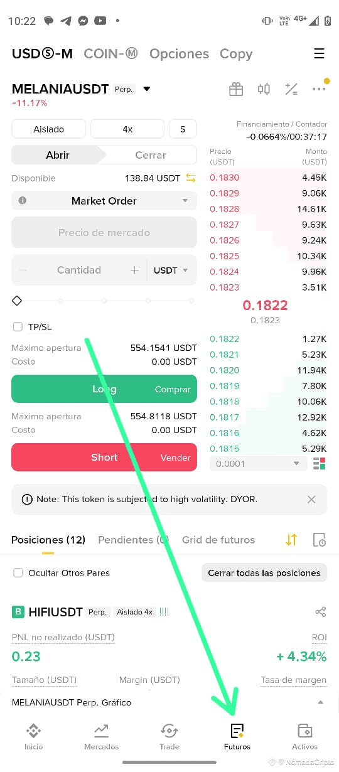Open the hamburger menu icon
The image size is (339, 772).
pyautogui.click(x=319, y=53)
